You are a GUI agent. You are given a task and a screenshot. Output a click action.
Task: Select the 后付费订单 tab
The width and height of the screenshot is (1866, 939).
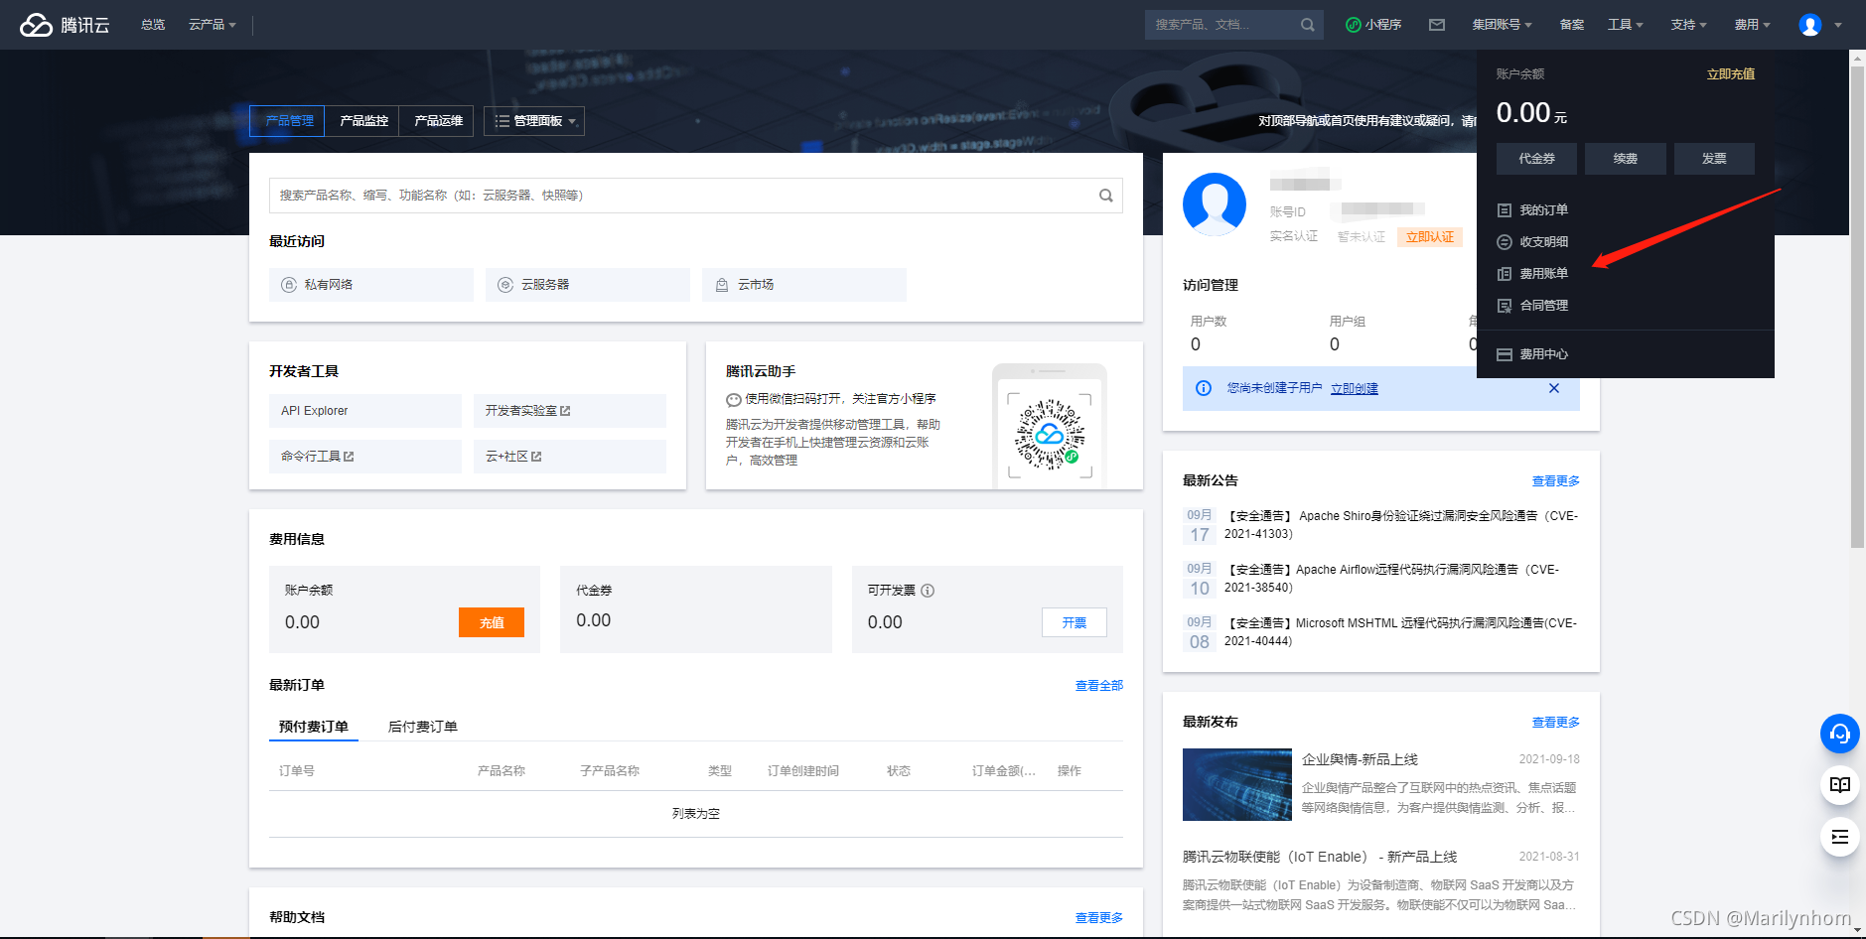[x=423, y=727]
